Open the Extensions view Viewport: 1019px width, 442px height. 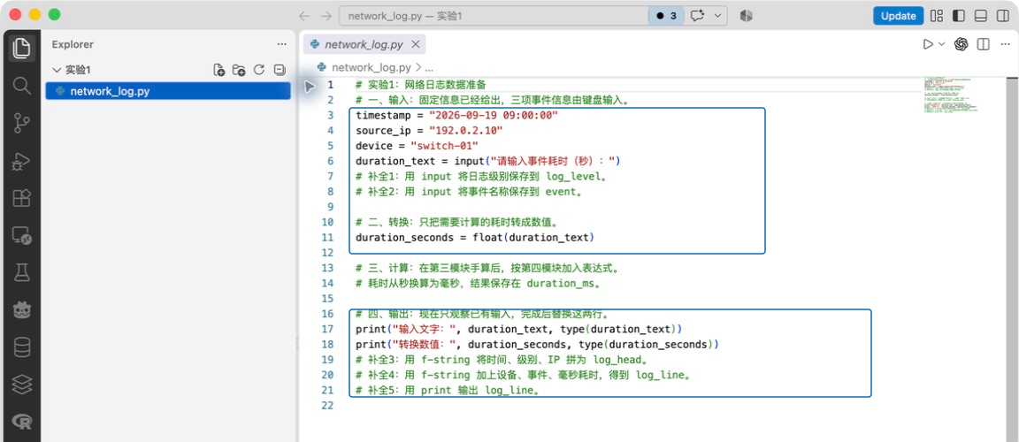pyautogui.click(x=21, y=198)
